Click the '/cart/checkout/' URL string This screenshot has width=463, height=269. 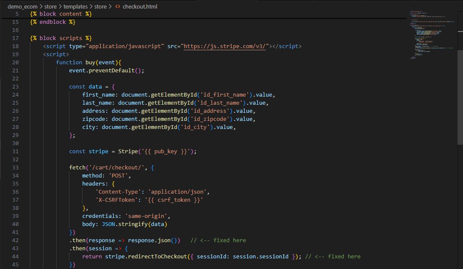coord(116,167)
